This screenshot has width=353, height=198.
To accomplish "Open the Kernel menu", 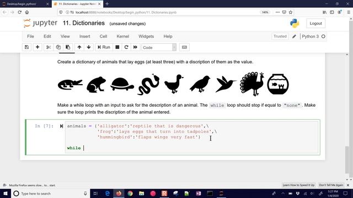I will [122, 36].
